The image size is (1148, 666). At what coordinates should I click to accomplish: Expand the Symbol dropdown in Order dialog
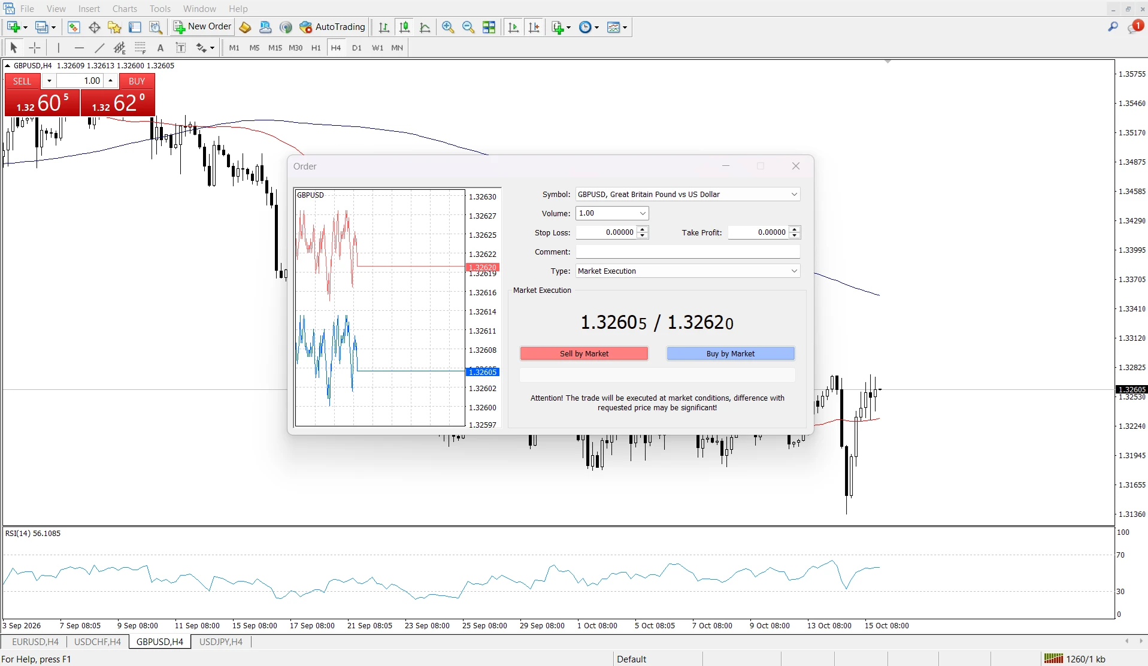(794, 194)
